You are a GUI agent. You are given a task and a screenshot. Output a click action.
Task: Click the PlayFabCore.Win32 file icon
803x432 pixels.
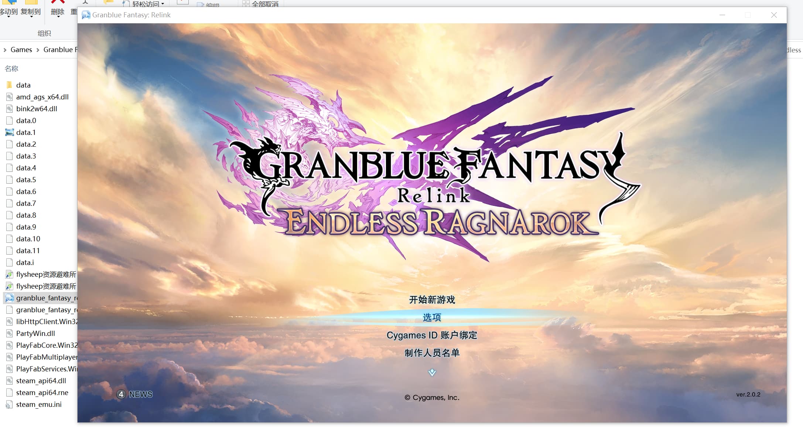[9, 345]
